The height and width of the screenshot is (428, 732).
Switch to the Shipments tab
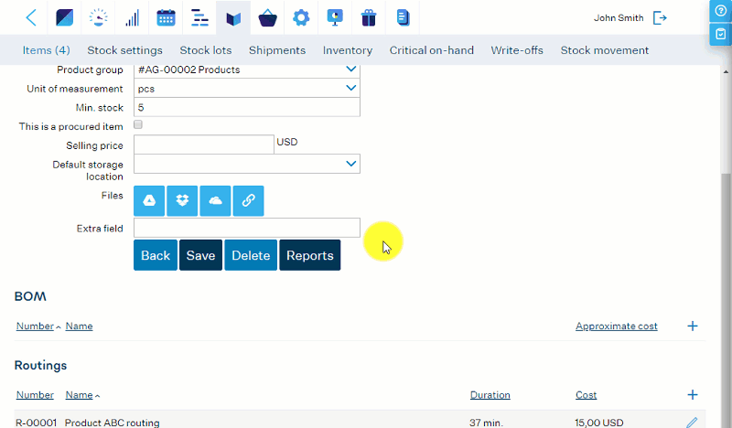pos(277,50)
